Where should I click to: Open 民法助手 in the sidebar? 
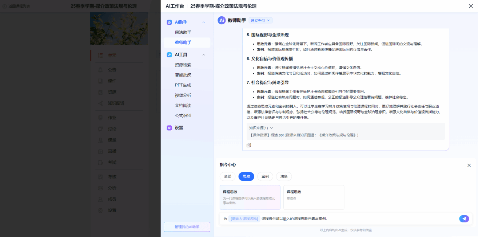[x=183, y=32]
